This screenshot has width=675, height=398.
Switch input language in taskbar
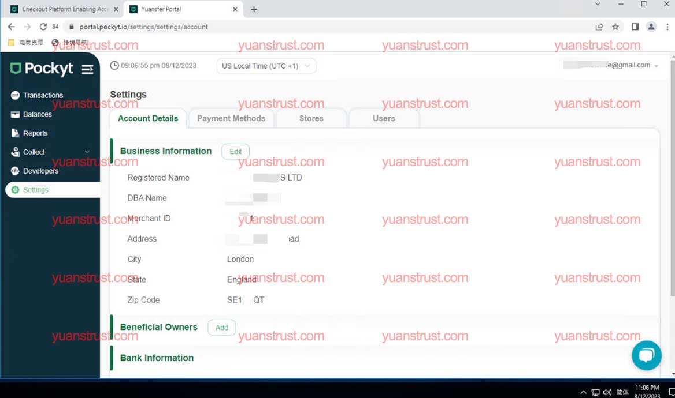tap(622, 392)
